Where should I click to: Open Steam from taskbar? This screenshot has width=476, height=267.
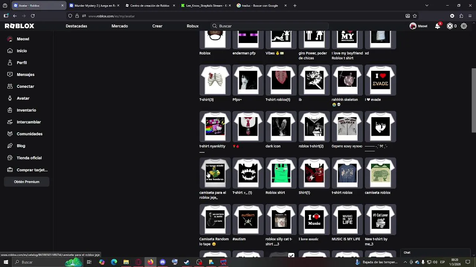tap(187, 262)
